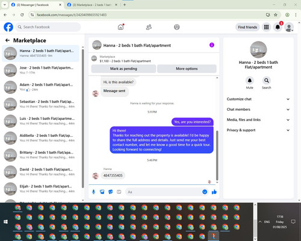Viewport: 301px width, 241px height.
Task: Open the Facebook menu grid icon
Action: [266, 27]
